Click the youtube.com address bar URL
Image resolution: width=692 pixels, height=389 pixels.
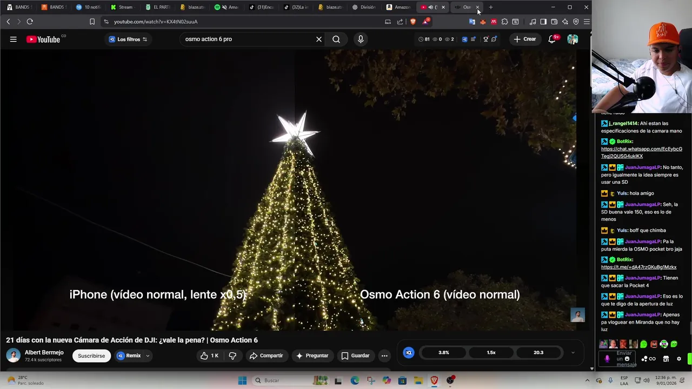pyautogui.click(x=156, y=22)
